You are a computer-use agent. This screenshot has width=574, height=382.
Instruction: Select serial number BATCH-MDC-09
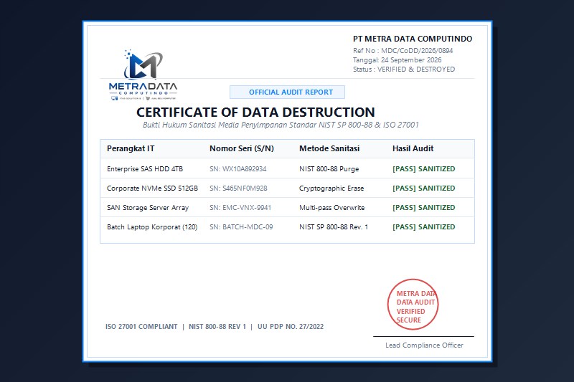coord(248,227)
